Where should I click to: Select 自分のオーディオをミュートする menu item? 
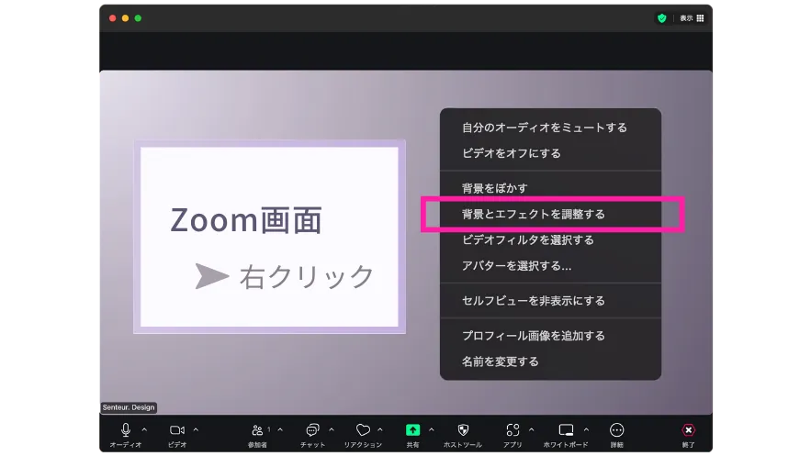coord(550,128)
